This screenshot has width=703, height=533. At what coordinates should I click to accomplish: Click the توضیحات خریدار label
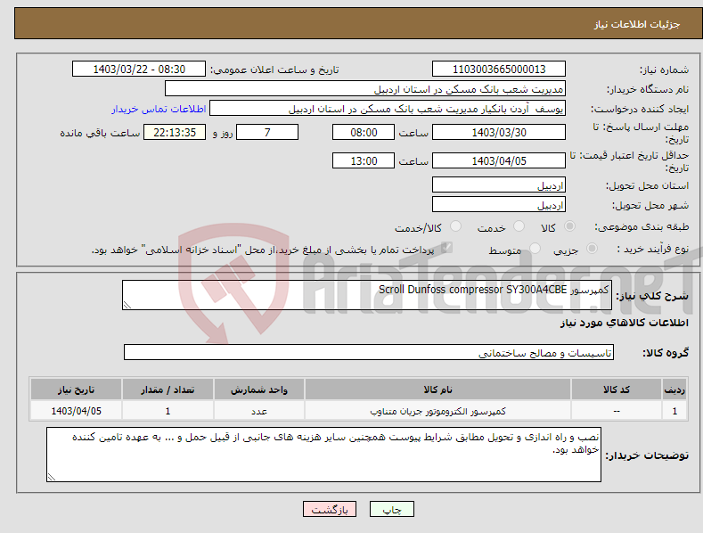click(647, 455)
